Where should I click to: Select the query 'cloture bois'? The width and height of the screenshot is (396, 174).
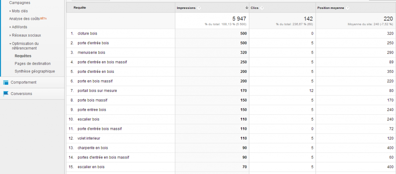87,33
